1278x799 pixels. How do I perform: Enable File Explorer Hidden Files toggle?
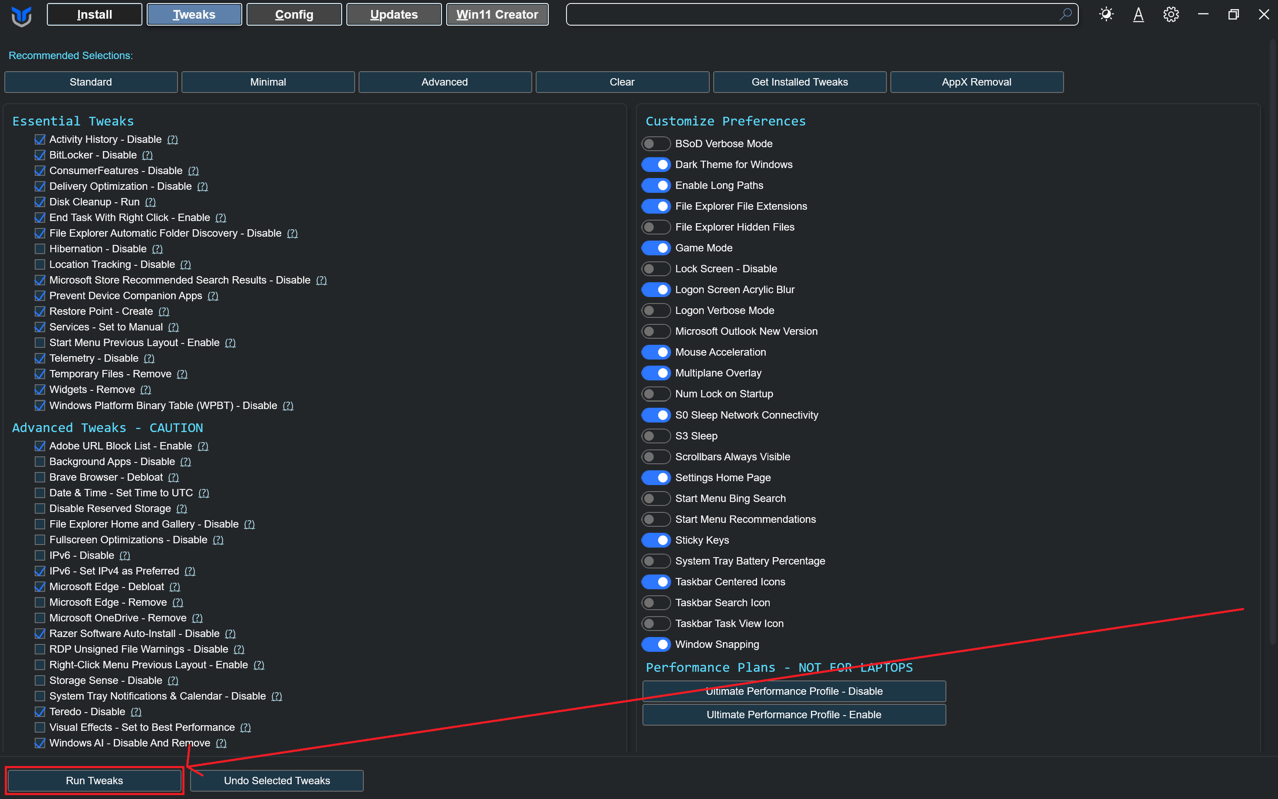click(x=656, y=227)
